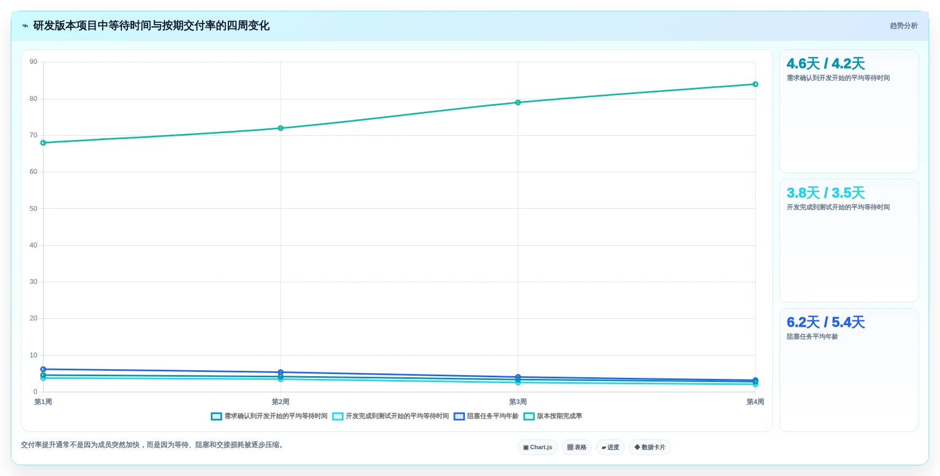Click the 第2周 point on the 阻塞任务平均年龄 line
Screen dimensions: 940x476
(x=280, y=372)
